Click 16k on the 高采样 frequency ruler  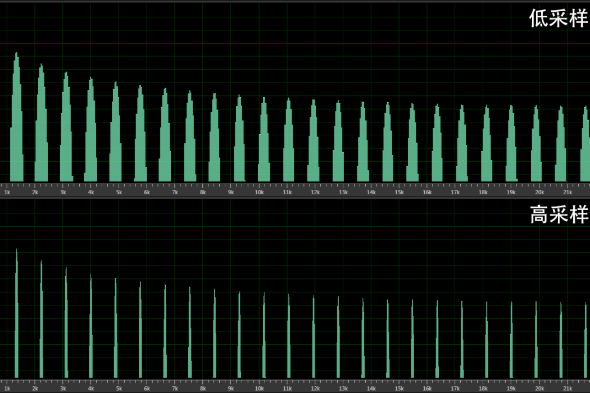pyautogui.click(x=427, y=389)
